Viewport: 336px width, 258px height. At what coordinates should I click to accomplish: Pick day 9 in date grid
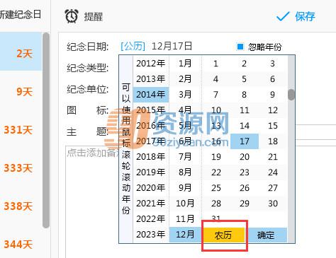pyautogui.click(x=273, y=95)
